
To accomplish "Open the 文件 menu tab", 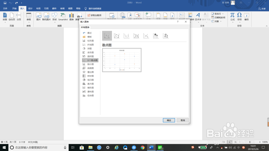I will [5, 9].
